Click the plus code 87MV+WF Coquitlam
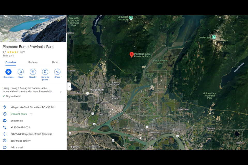The image size is (248, 165). click(31, 134)
